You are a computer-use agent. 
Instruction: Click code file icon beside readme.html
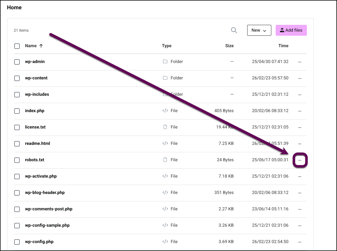pyautogui.click(x=165, y=144)
